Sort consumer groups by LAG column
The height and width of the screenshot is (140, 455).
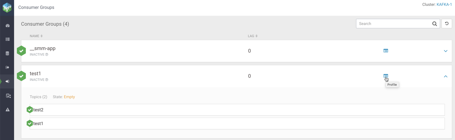252,36
